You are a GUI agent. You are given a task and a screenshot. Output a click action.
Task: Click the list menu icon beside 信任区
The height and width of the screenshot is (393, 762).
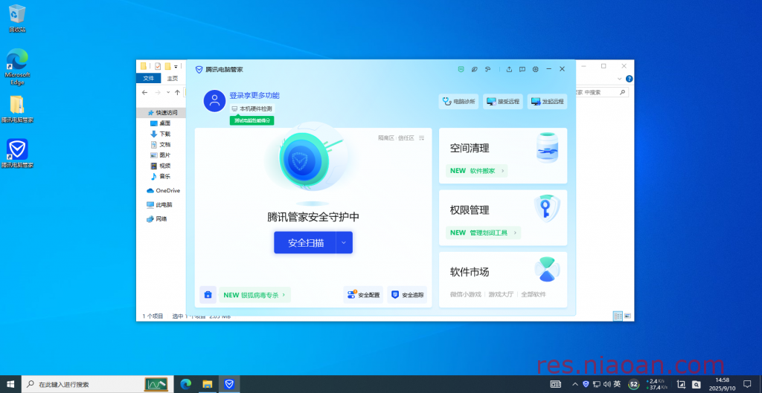coord(421,138)
